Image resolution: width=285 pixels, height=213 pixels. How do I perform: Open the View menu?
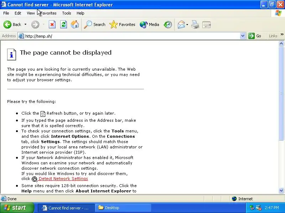(31, 13)
